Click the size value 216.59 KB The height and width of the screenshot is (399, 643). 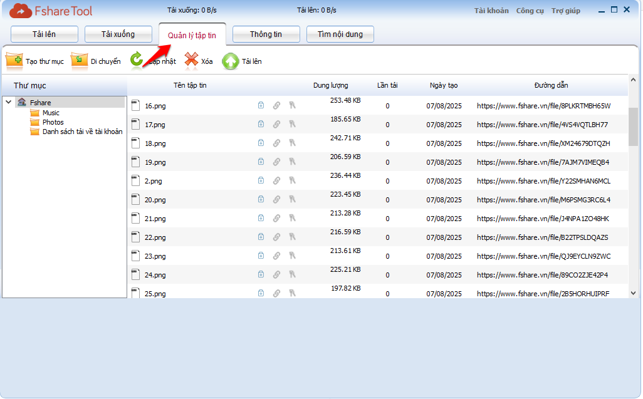click(x=345, y=232)
